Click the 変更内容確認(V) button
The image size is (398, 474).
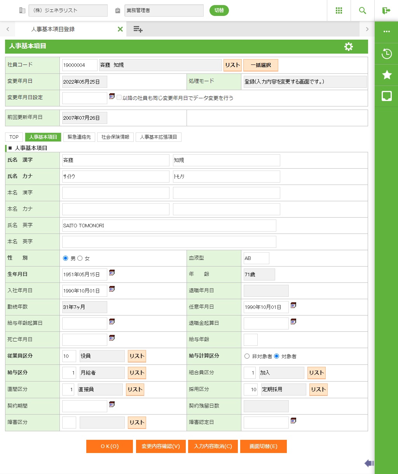pos(161,446)
